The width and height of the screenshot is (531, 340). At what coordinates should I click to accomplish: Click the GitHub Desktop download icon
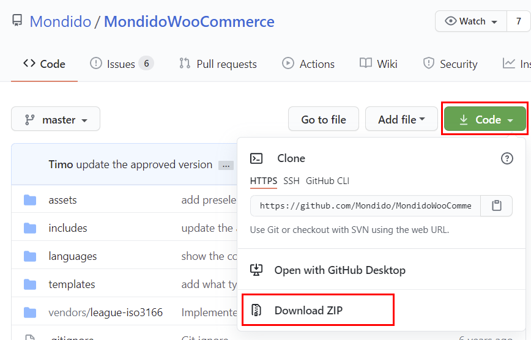[x=256, y=270]
